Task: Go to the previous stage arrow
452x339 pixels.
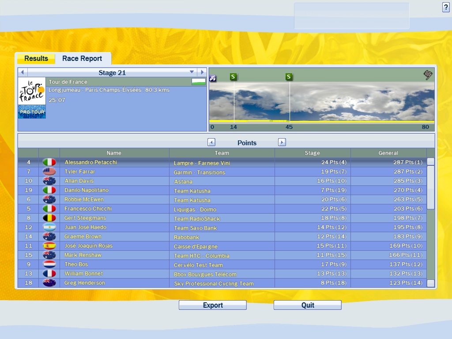Action: [23, 72]
